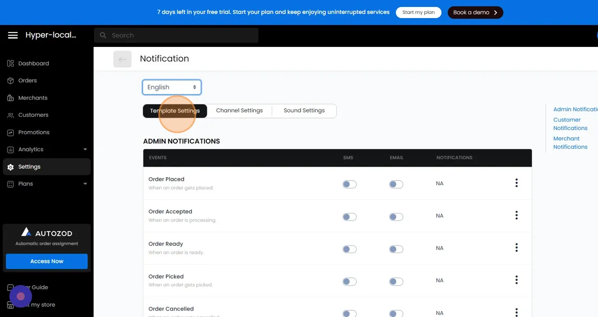Toggle Email for Order Placed

pyautogui.click(x=396, y=185)
